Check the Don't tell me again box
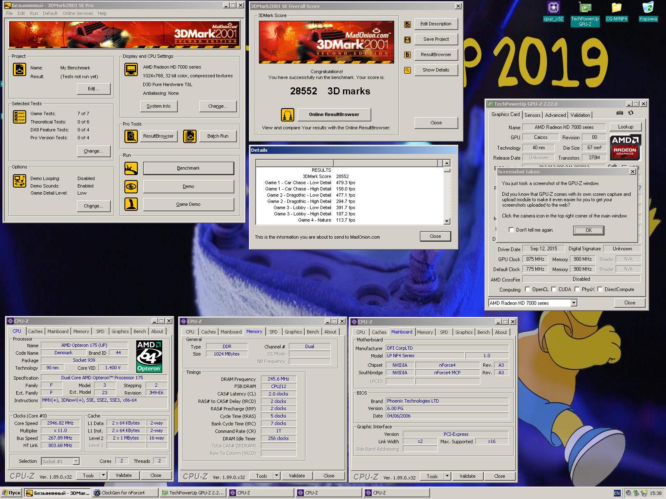This screenshot has height=499, width=666. pos(512,230)
